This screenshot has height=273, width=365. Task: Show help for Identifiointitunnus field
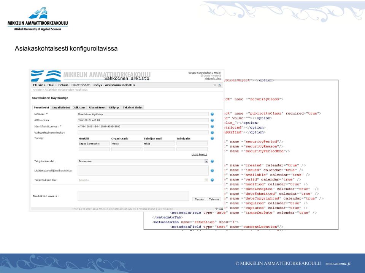coord(212,127)
